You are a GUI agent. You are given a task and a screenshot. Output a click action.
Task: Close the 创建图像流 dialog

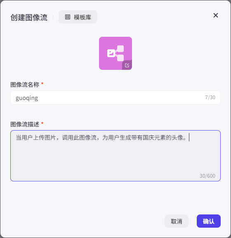click(x=216, y=15)
